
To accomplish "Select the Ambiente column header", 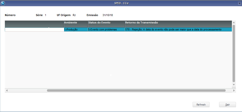I will (x=76, y=23).
